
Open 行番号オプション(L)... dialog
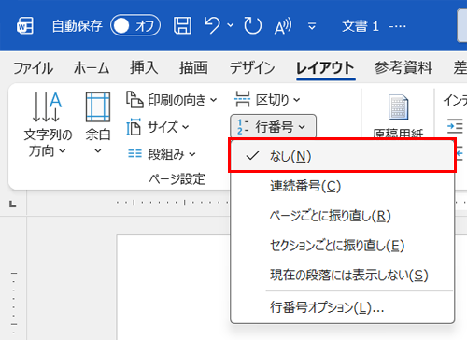tap(342, 307)
